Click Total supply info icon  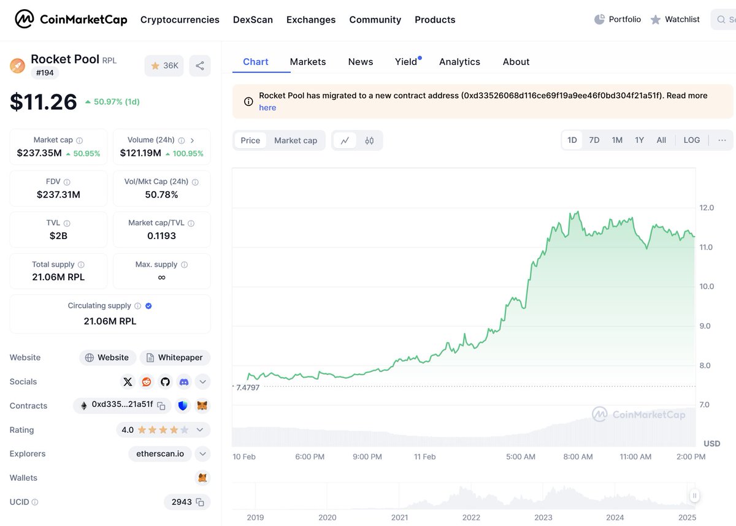click(81, 265)
